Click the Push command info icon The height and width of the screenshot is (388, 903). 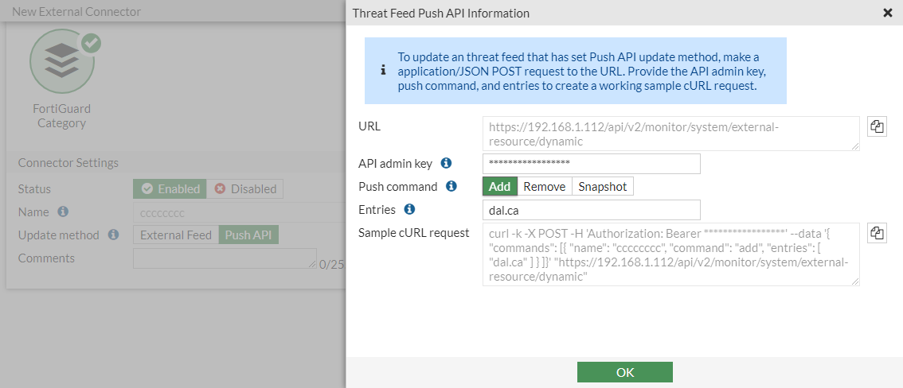click(451, 186)
